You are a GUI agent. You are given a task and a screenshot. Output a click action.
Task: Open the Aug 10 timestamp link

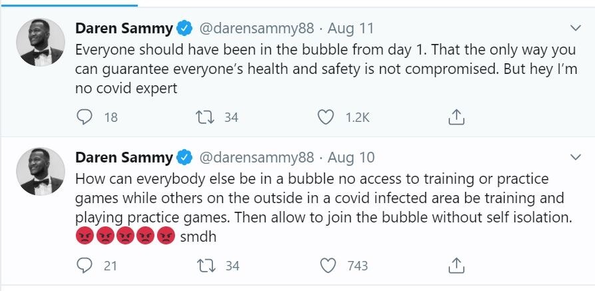[351, 158]
